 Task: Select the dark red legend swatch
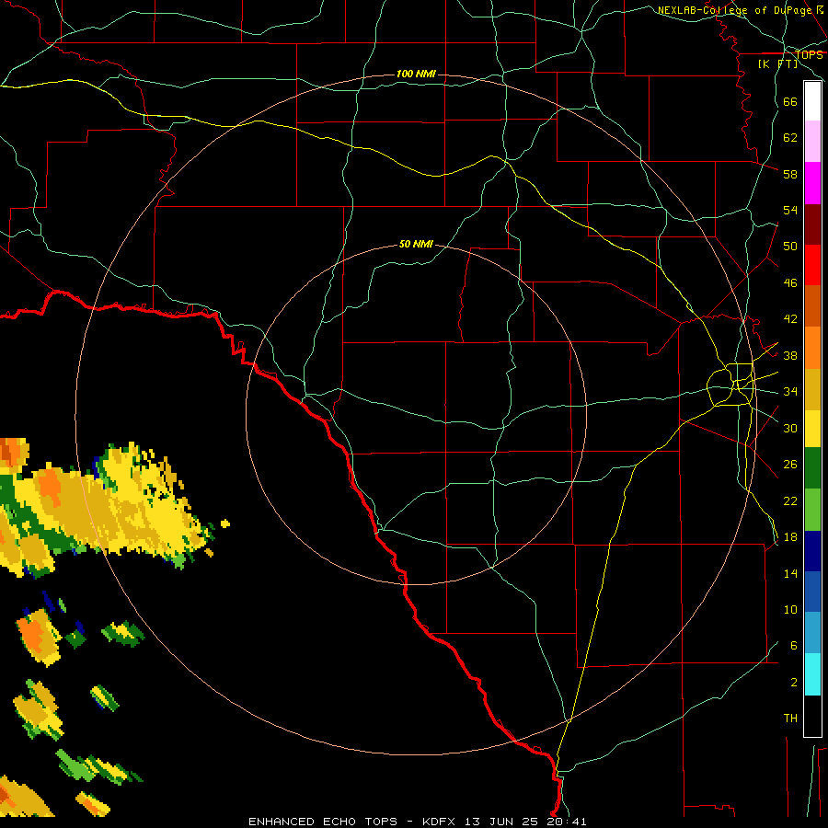coord(812,224)
